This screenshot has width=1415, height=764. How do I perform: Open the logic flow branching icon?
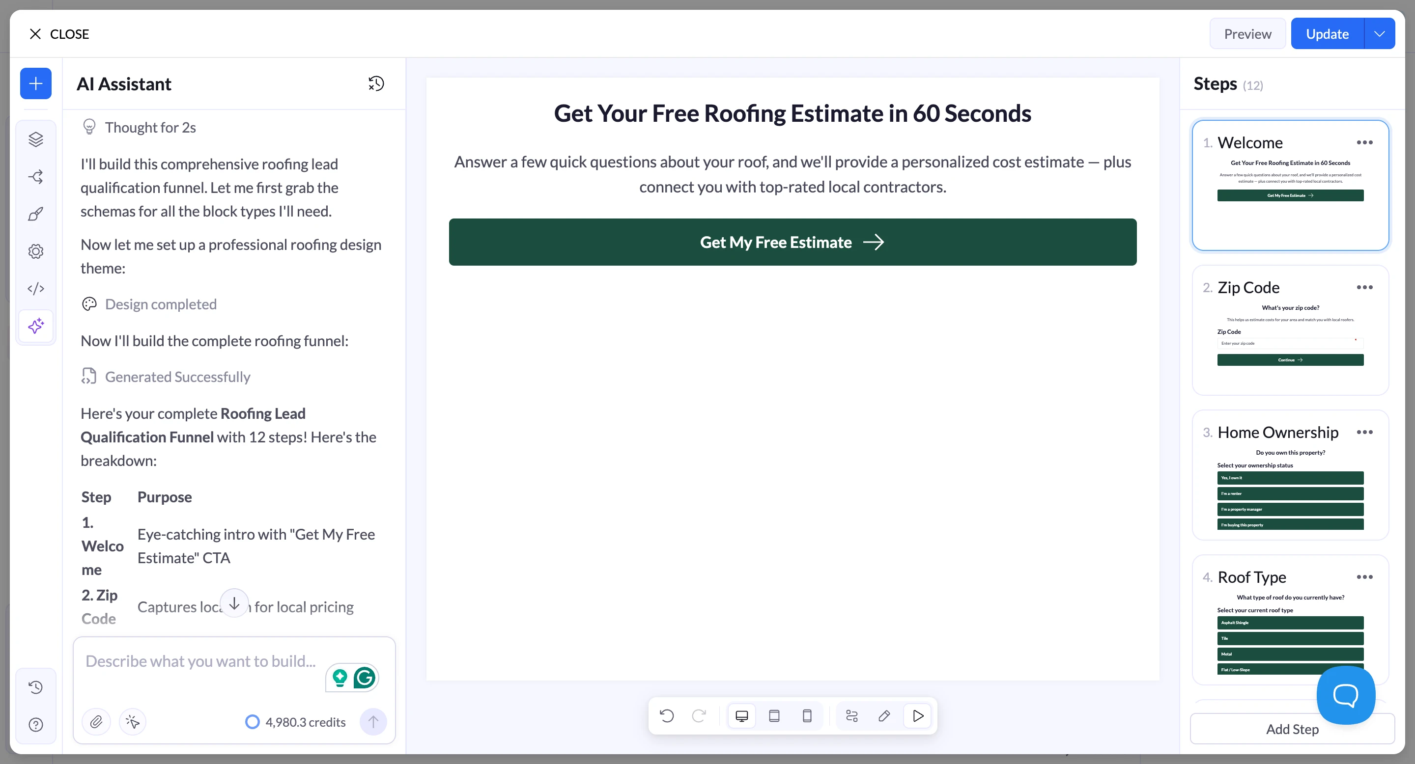(36, 177)
